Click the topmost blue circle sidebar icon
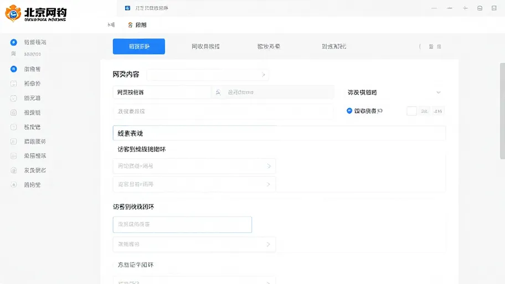 coord(13,42)
